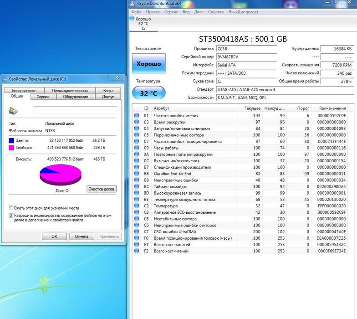Switch to the Квота tab
This screenshot has width=357, height=319.
pos(108,90)
